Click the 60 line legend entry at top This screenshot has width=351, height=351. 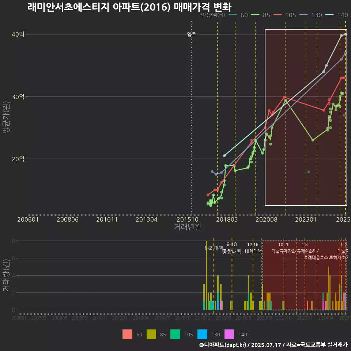pos(238,15)
